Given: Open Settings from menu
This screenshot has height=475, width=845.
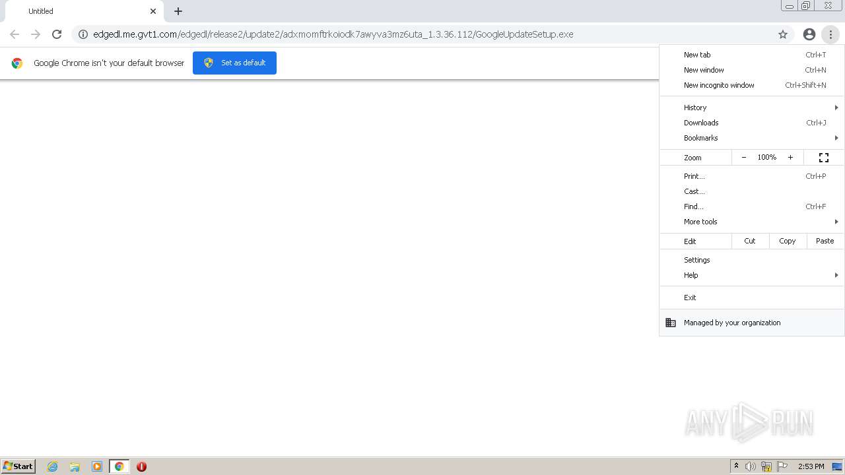Looking at the screenshot, I should [x=752, y=260].
